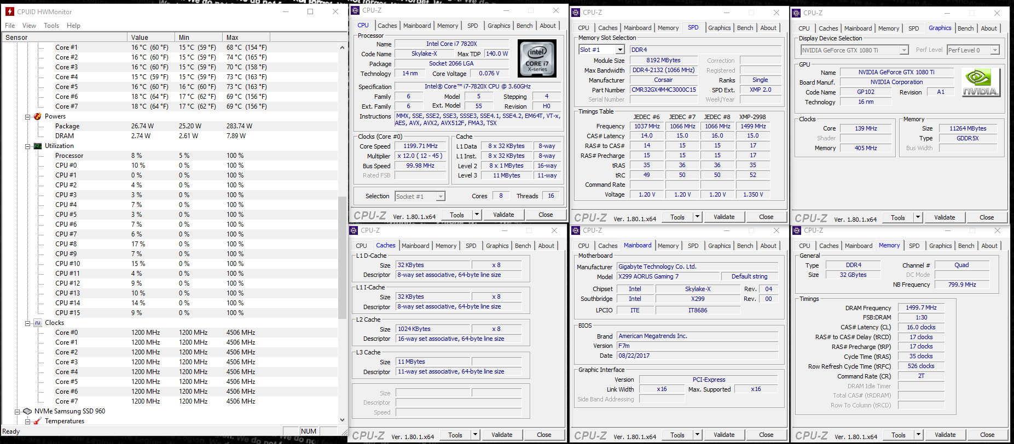Open Tools dropdown arrow in CPU tab window
The height and width of the screenshot is (444, 1014).
coord(477,215)
